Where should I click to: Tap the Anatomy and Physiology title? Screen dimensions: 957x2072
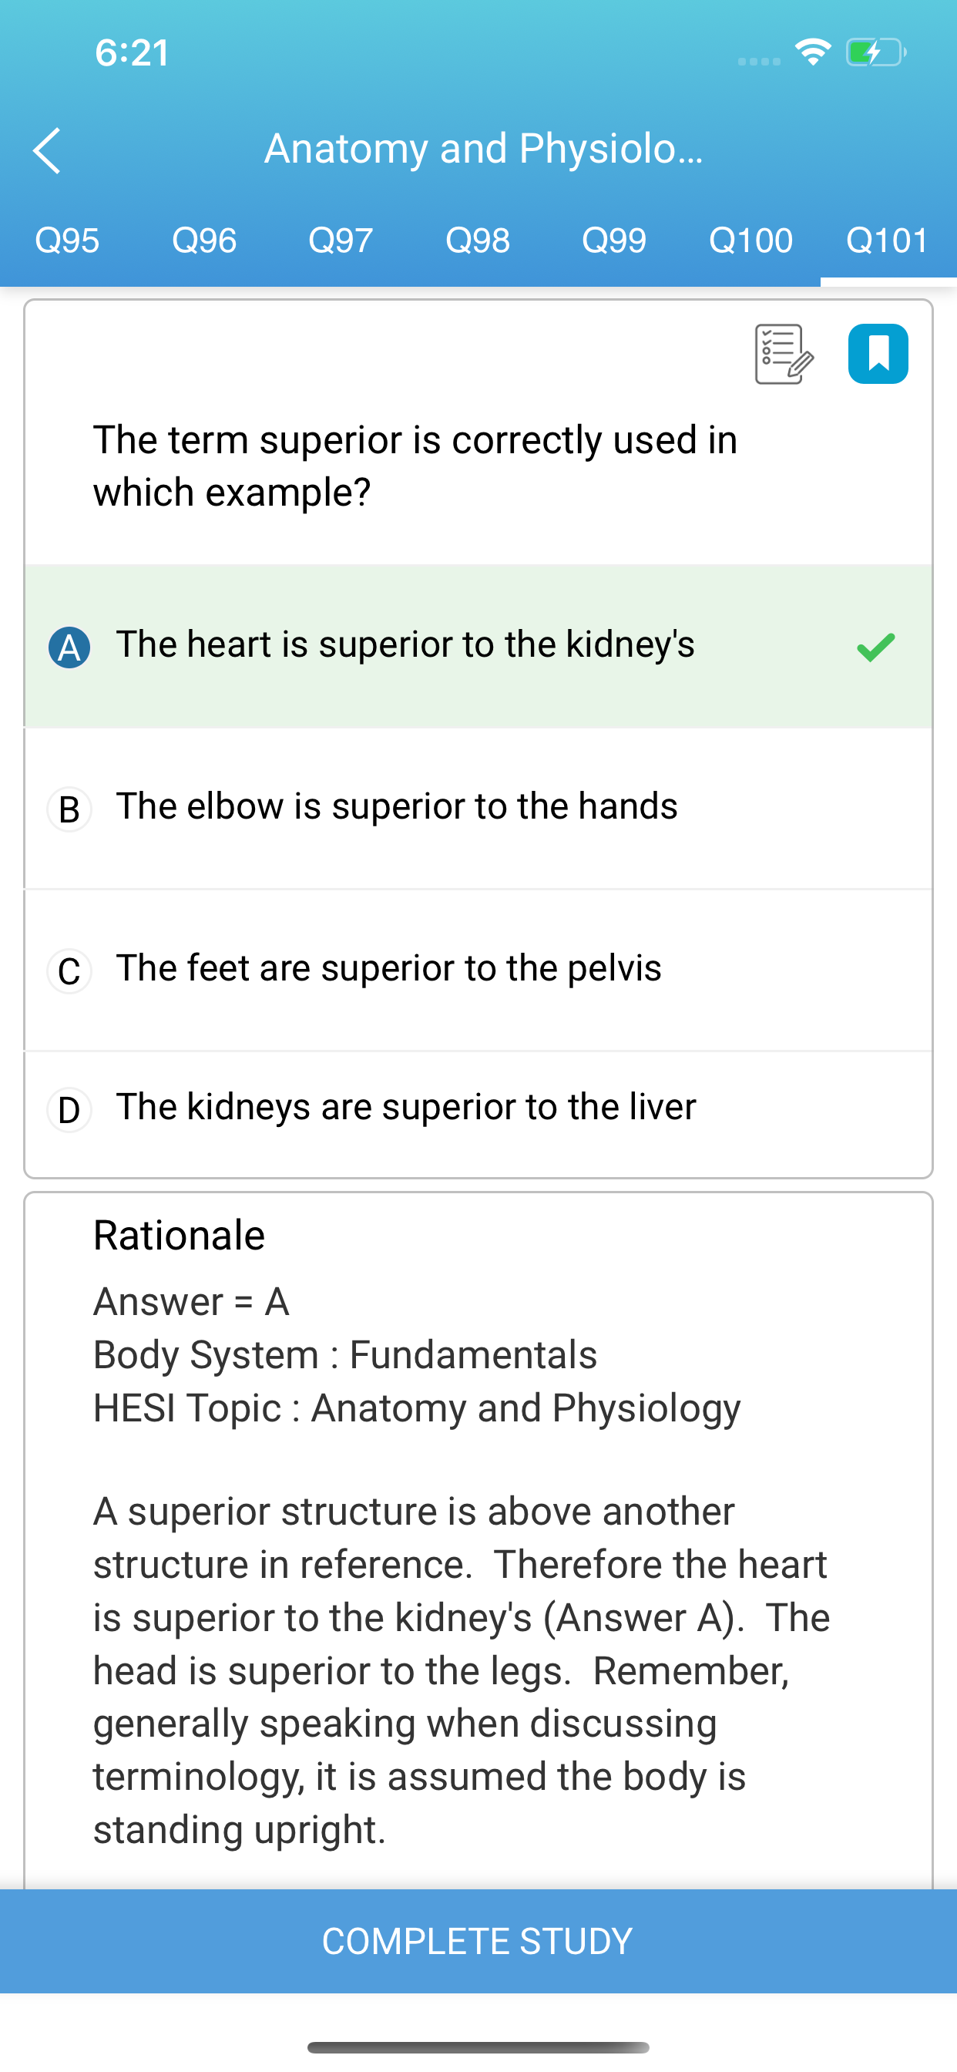[x=483, y=149]
